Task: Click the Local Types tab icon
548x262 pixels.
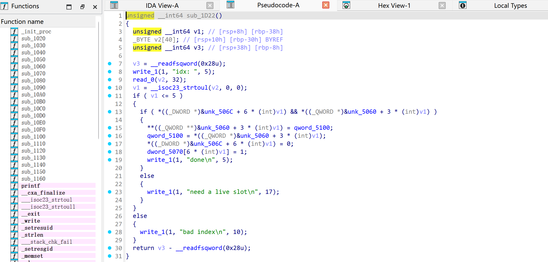Action: point(462,5)
